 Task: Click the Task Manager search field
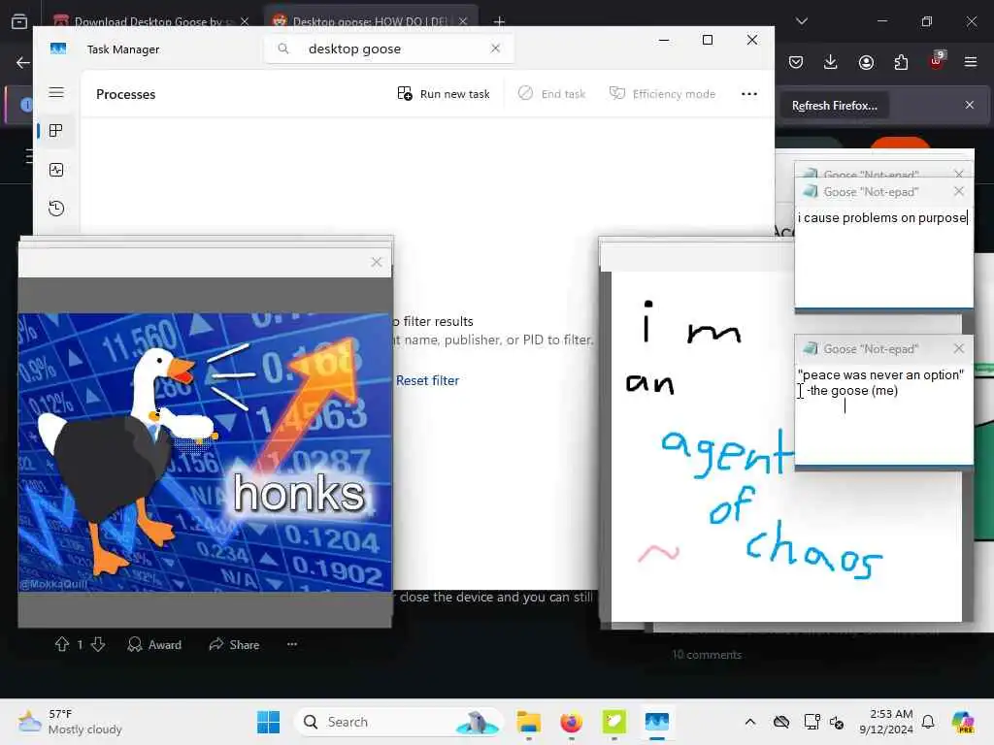pyautogui.click(x=388, y=49)
